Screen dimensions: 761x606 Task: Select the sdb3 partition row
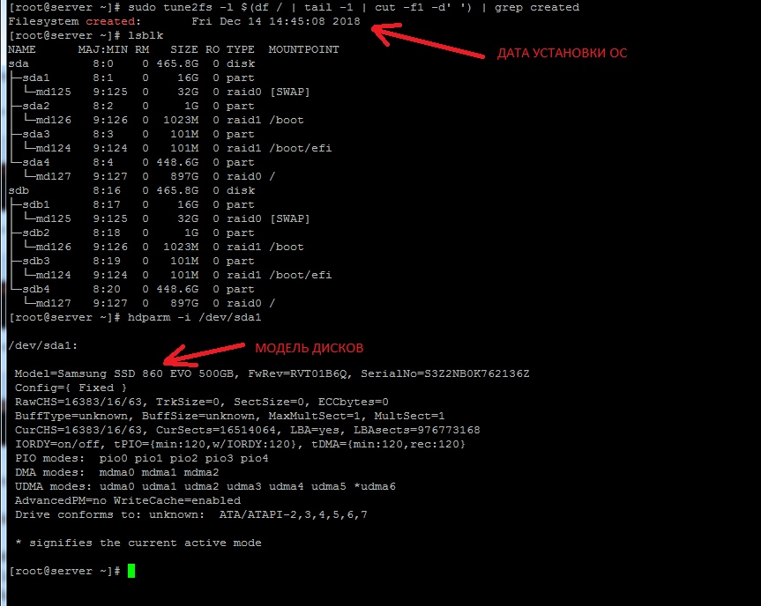pos(35,261)
